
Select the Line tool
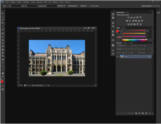[x=3, y=70]
